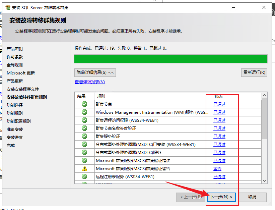This screenshot has width=275, height=210.
Task: Click the green check icon for 群集节点
Action: click(x=84, y=104)
